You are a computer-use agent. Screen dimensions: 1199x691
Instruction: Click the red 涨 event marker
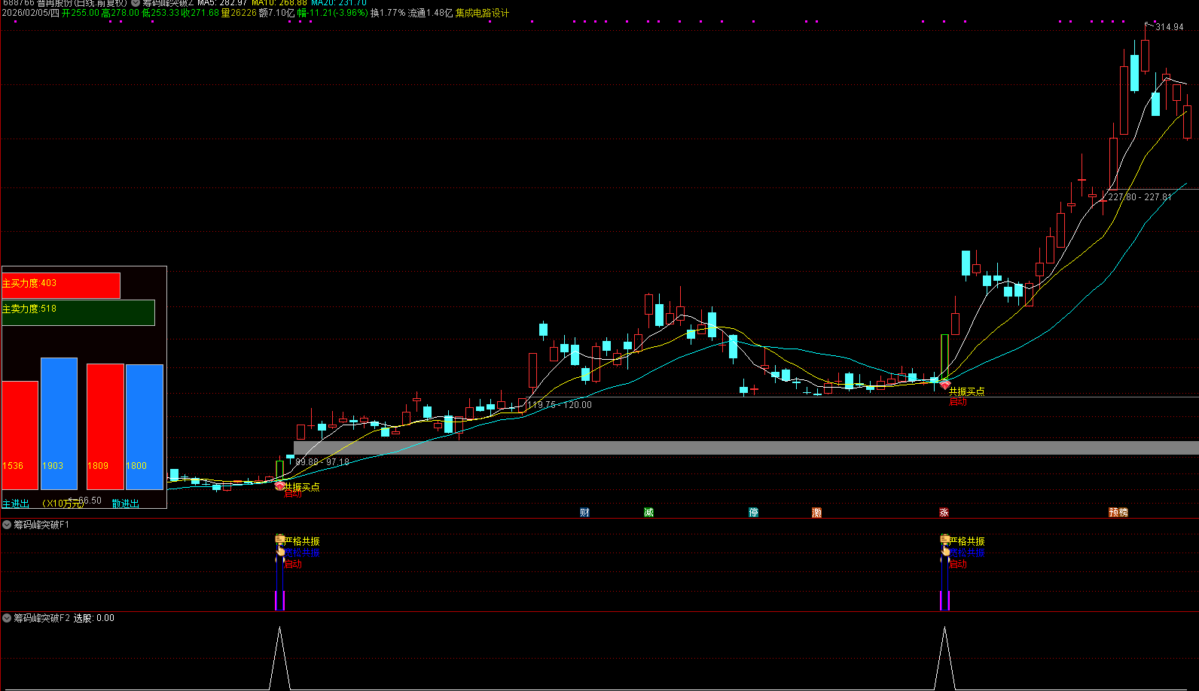point(944,513)
